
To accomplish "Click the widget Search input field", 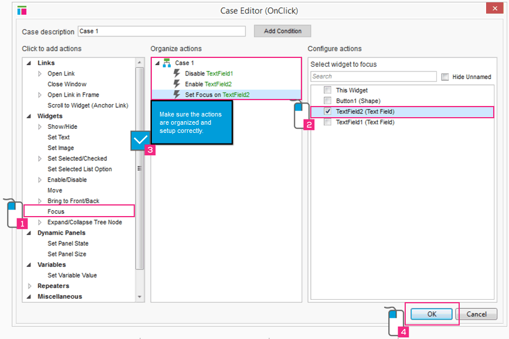I will point(373,77).
